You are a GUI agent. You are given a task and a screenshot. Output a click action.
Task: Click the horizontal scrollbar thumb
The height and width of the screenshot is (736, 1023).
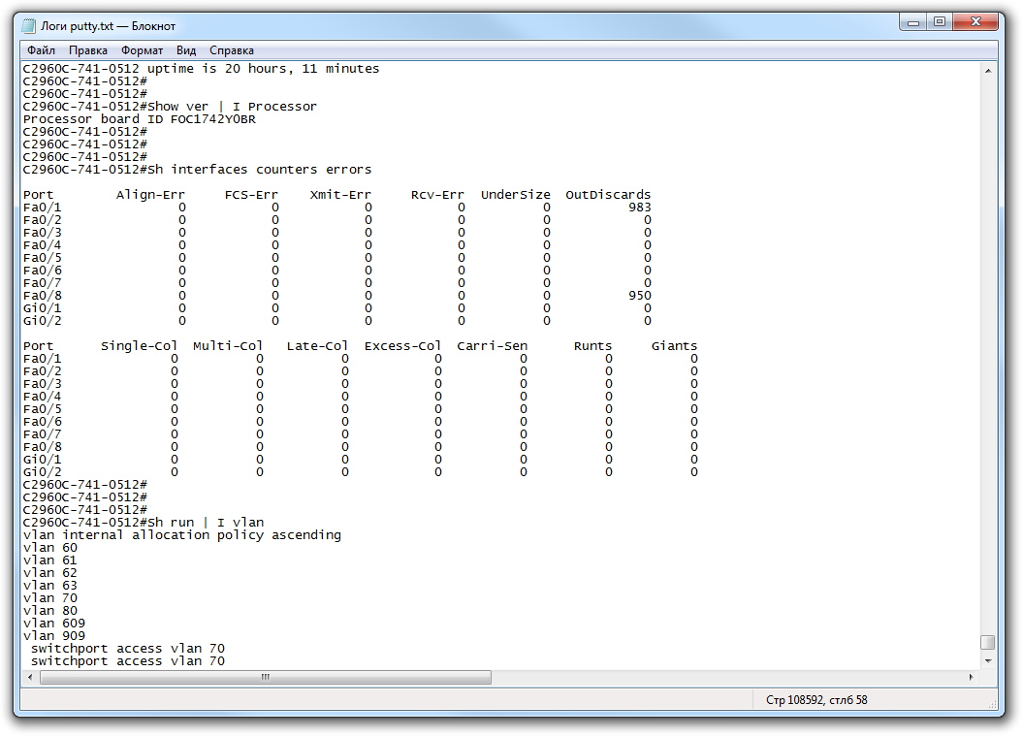click(266, 677)
